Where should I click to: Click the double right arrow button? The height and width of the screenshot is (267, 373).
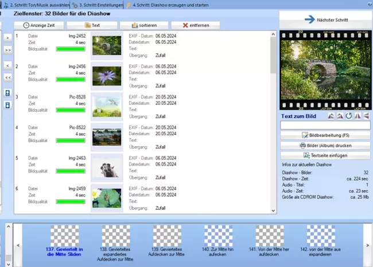pos(7,50)
